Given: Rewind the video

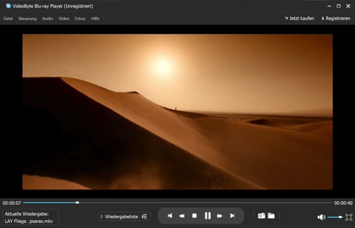Looking at the screenshot, I should coord(182,216).
